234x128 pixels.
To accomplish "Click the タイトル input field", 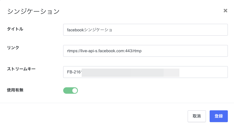I will pos(145,30).
